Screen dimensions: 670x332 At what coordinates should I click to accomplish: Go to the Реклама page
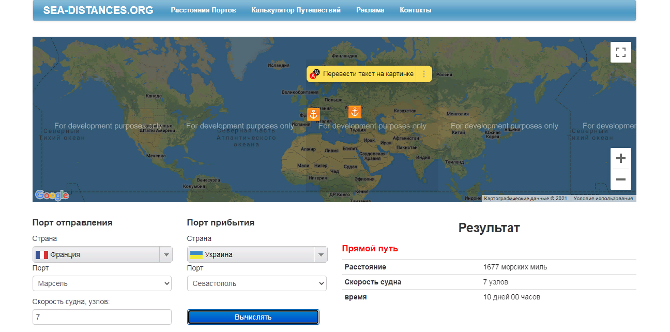point(370,10)
